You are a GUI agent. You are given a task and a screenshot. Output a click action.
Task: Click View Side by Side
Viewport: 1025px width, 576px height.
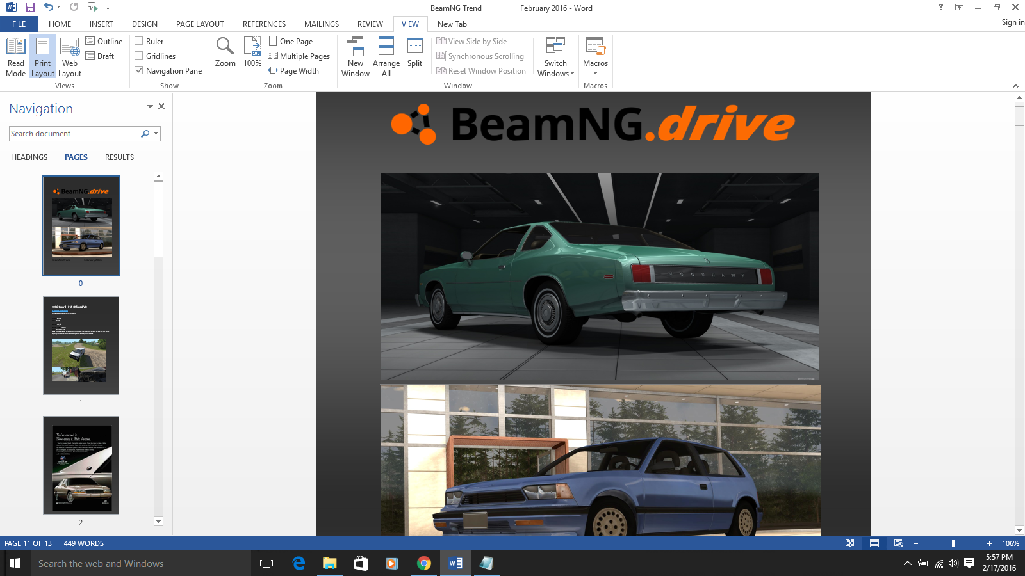click(471, 42)
